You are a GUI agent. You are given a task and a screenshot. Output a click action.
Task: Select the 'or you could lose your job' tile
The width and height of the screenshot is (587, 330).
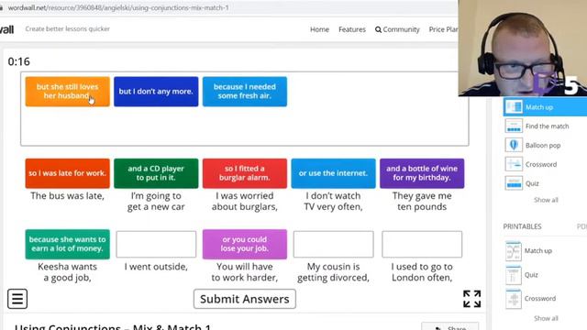245,245
